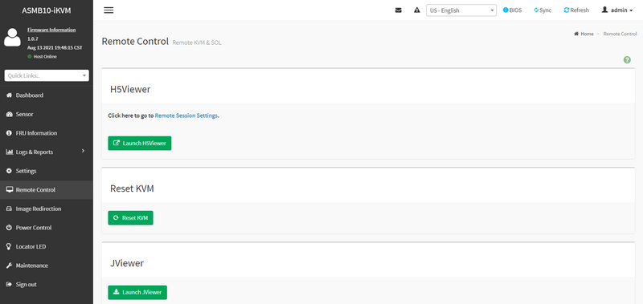This screenshot has height=304, width=643.
Task: Expand the Logs & Reports chevron arrow
Action: pyautogui.click(x=83, y=151)
